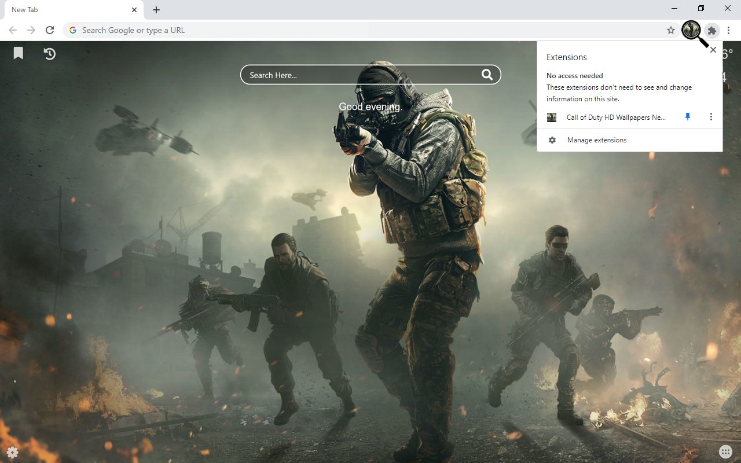
Task: Close the New Tab tab
Action: pos(134,10)
